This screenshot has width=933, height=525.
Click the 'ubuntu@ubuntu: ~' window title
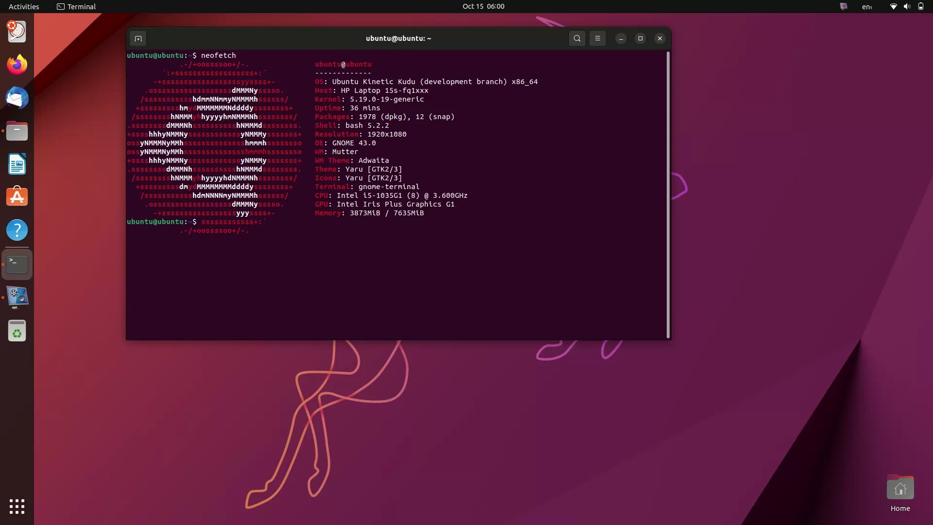point(398,38)
